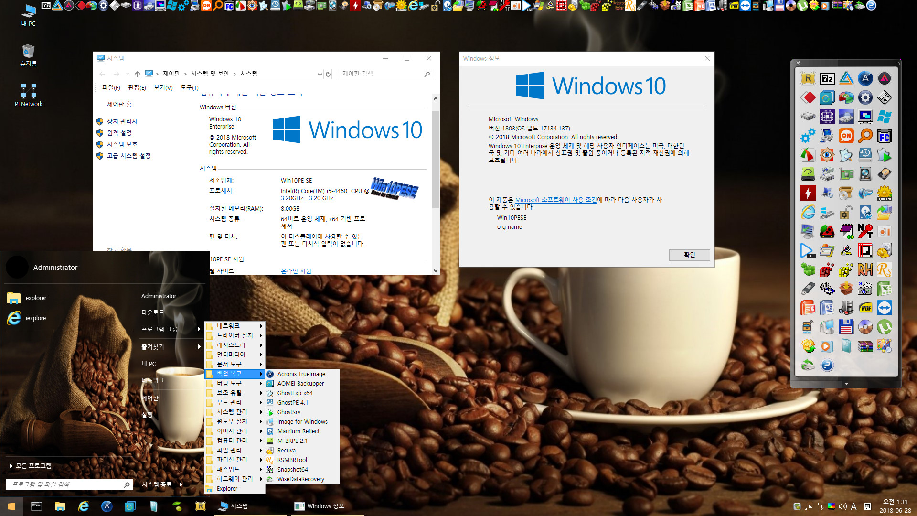Launch the LIVE play player icon
The image size is (917, 516).
click(x=808, y=250)
